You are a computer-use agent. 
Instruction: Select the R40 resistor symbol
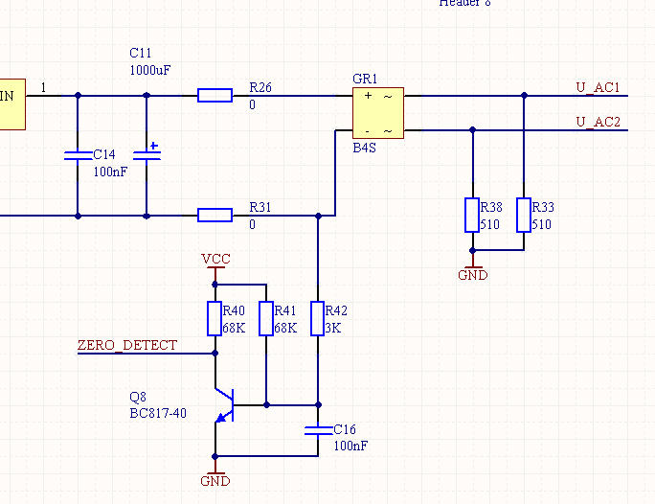click(x=215, y=318)
